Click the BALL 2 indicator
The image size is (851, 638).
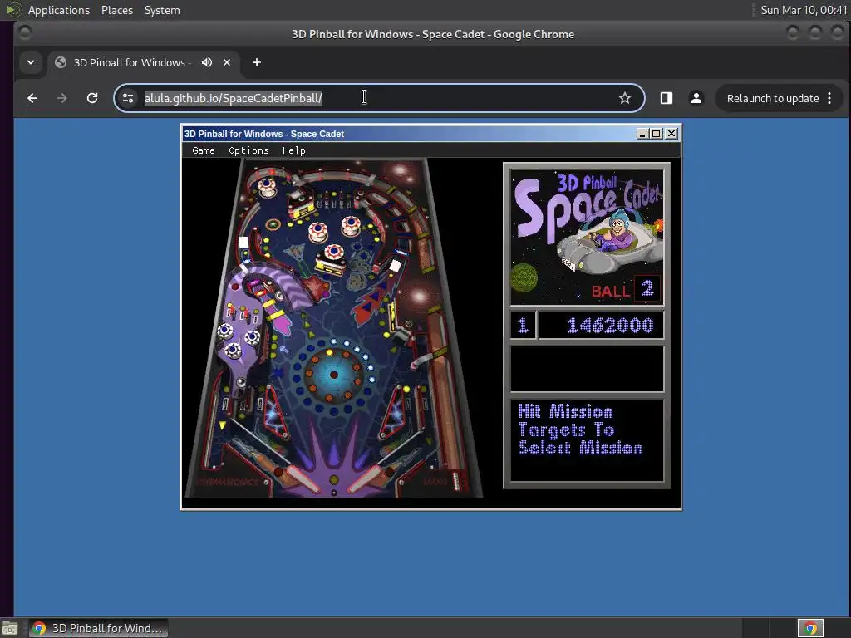pos(625,289)
